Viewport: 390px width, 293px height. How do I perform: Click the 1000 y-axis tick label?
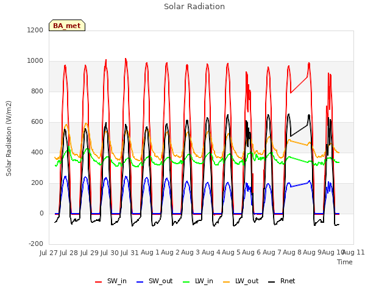pos(35,61)
